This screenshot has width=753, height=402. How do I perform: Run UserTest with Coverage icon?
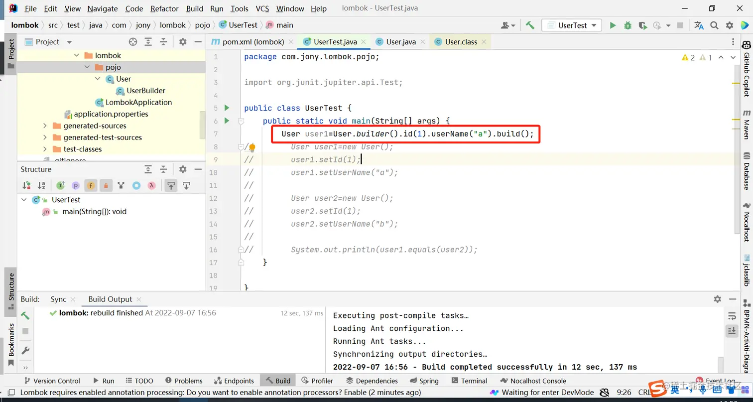click(x=642, y=25)
